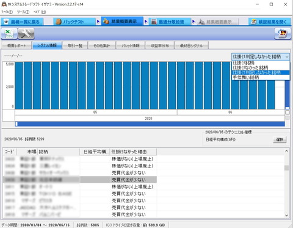Open the ファイル menu
Viewport: 293px width, 228px height.
click(x=7, y=12)
